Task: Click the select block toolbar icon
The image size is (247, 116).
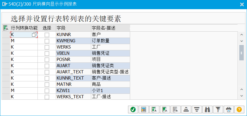Action: (165, 109)
